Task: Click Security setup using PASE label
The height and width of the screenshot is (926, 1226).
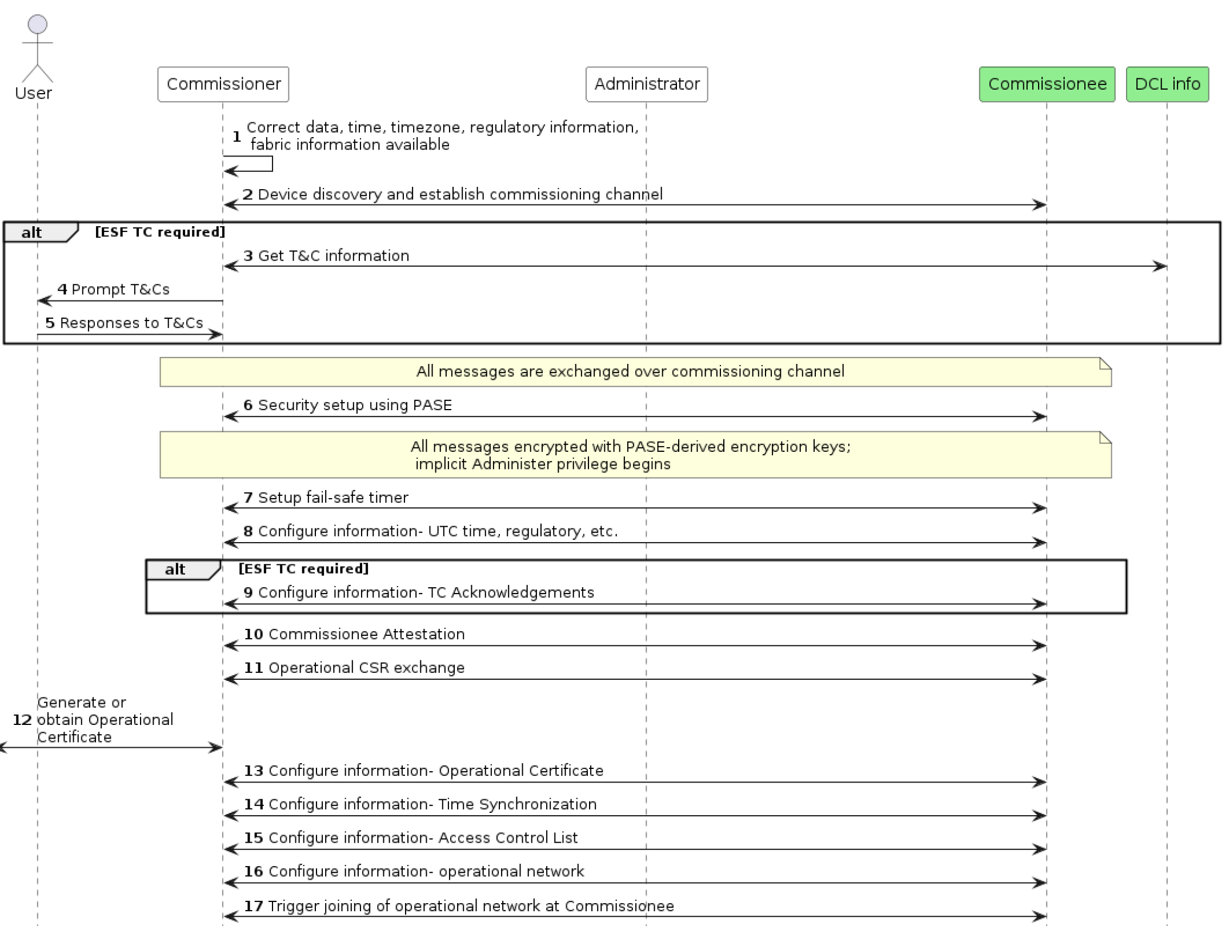Action: pyautogui.click(x=354, y=406)
